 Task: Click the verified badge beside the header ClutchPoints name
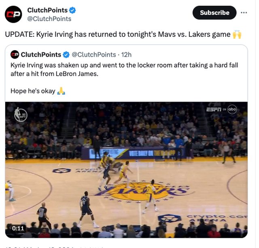coord(72,10)
